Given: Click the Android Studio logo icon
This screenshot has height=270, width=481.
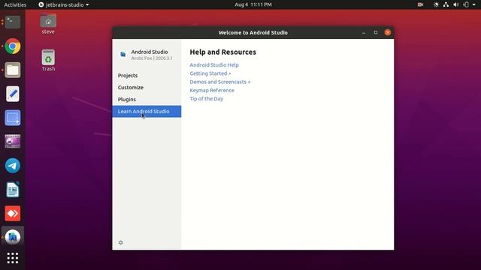Looking at the screenshot, I should pos(123,55).
